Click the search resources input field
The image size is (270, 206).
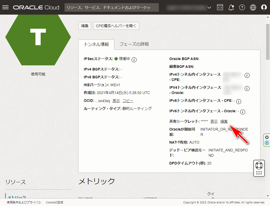tap(111, 8)
